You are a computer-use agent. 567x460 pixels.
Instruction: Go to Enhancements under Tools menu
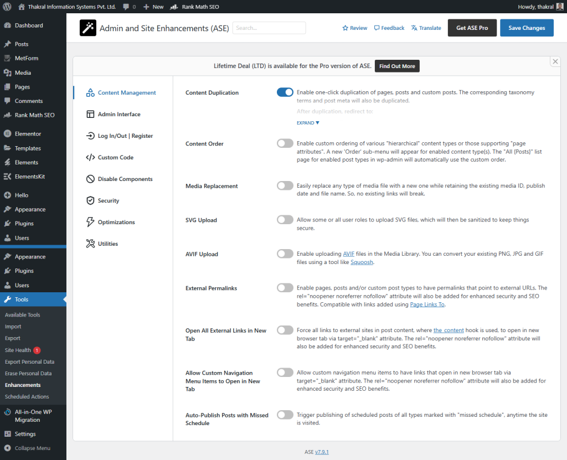tap(23, 385)
